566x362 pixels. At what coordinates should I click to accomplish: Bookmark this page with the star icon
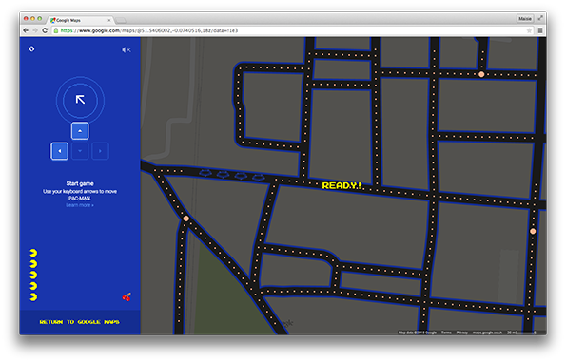[x=529, y=30]
